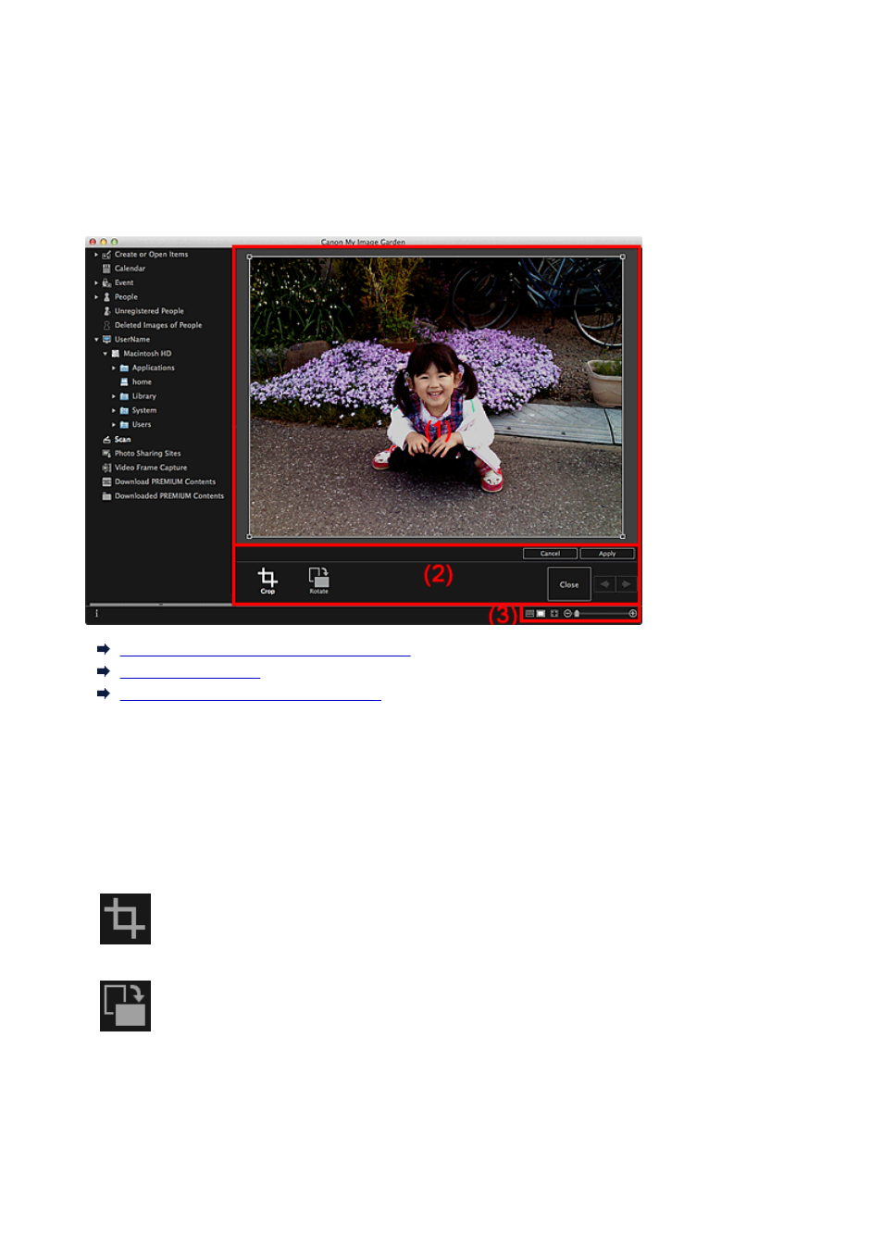The height and width of the screenshot is (1250, 883).
Task: Click the Downloaded PREMIUM Contents folder icon
Action: click(106, 496)
